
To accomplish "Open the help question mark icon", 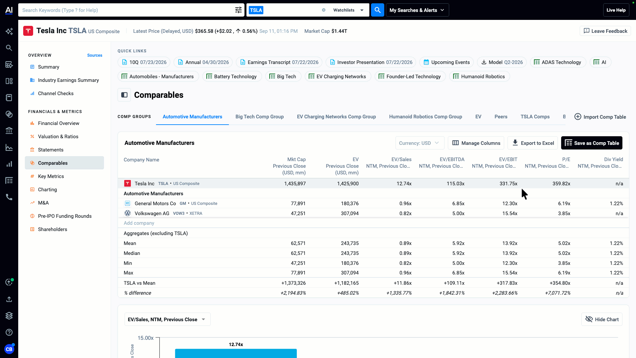I will click(9, 332).
